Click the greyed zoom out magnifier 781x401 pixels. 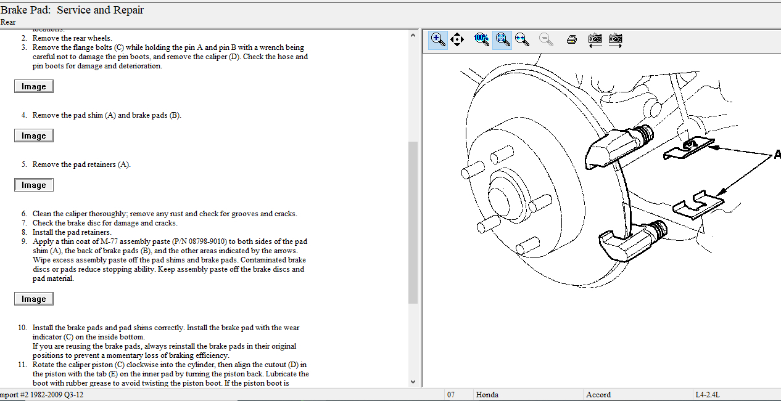point(545,39)
